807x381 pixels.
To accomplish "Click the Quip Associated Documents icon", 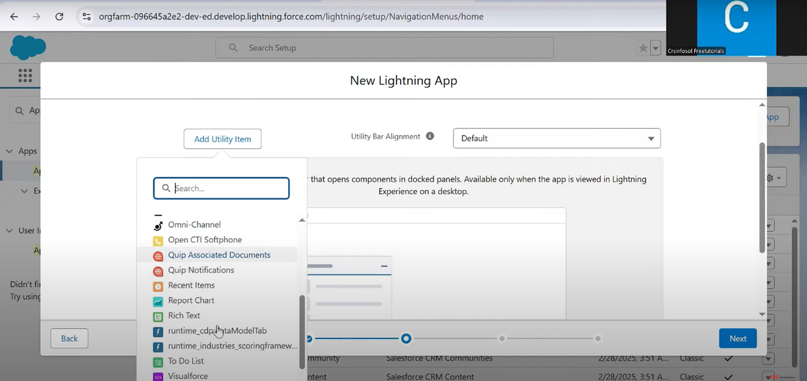I will (158, 255).
